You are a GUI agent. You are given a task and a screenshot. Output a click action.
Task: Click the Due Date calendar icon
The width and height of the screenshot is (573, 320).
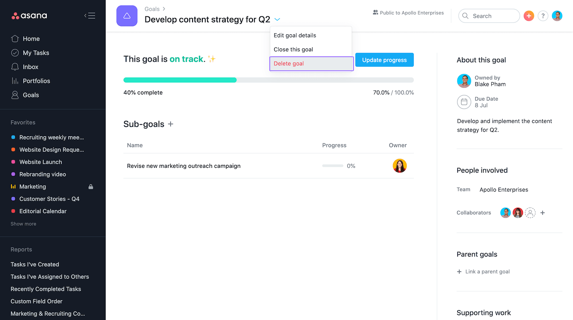click(464, 102)
